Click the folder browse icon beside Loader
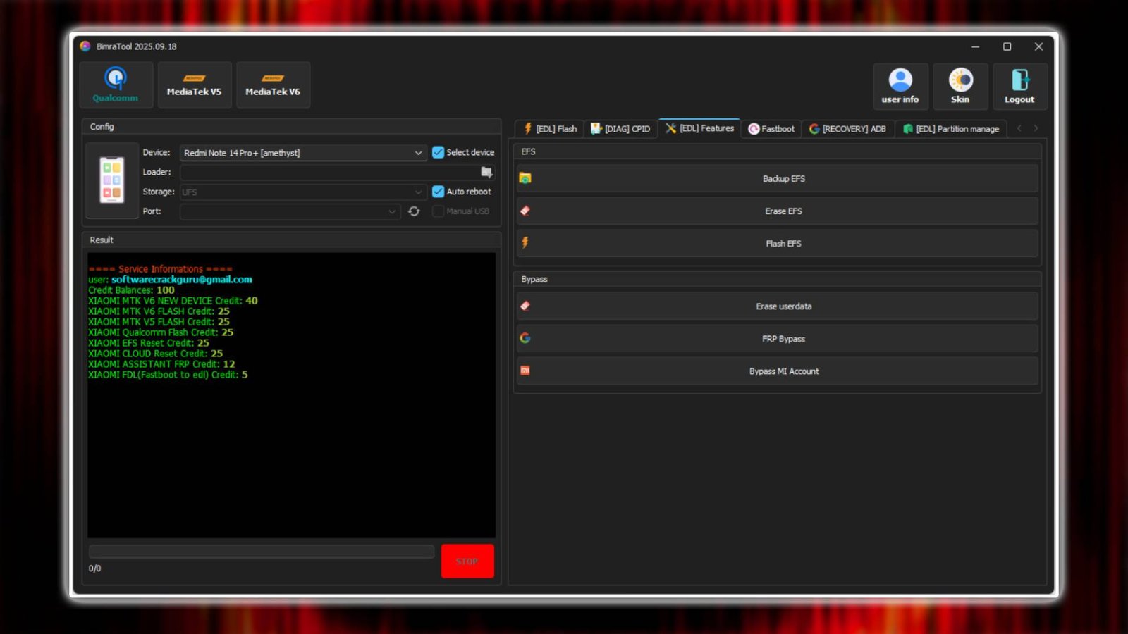 point(486,171)
